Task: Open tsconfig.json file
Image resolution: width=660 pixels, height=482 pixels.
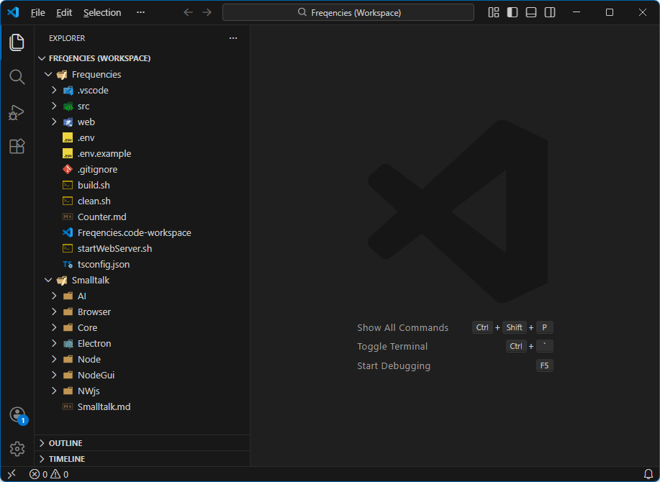Action: 143,265
